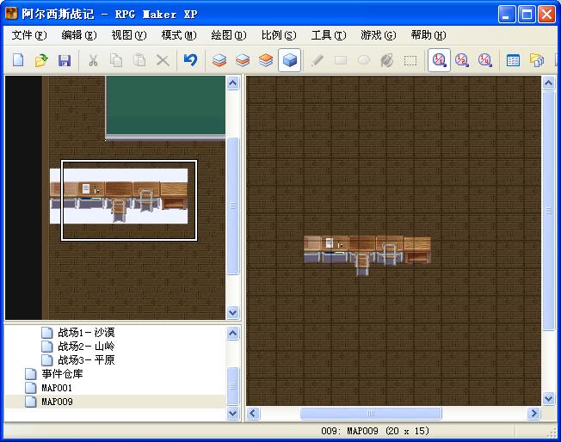
Task: Click the Paste clipboard icon
Action: point(139,60)
